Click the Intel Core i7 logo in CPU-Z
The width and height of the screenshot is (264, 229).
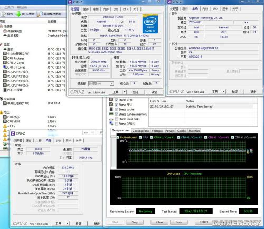pos(150,24)
